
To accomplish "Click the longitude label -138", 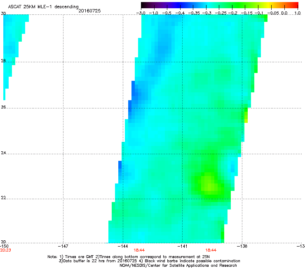I will (242, 246).
